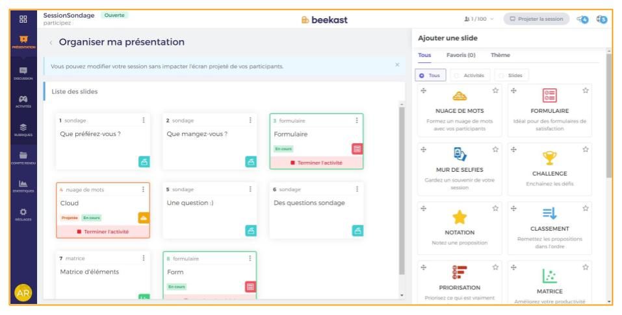Switch to the Favoris (0) tab
The width and height of the screenshot is (622, 315).
click(461, 55)
